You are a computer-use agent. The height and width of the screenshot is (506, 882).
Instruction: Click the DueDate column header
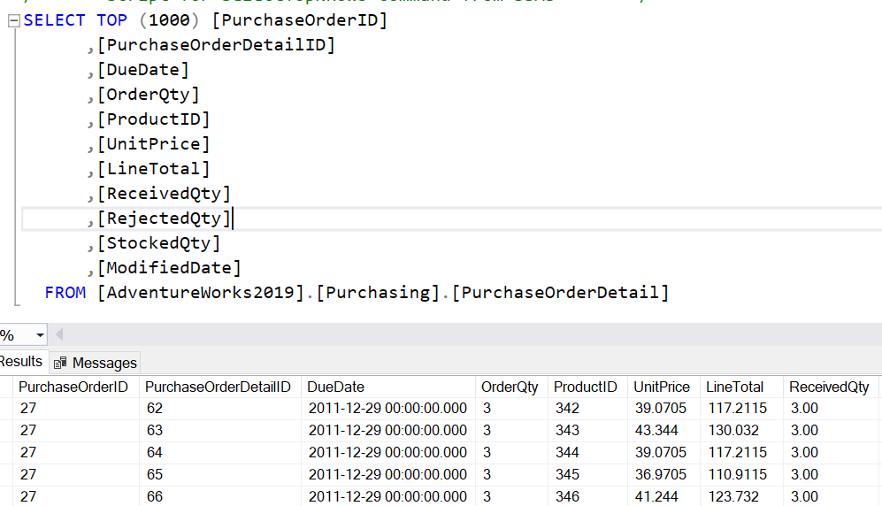pos(335,387)
